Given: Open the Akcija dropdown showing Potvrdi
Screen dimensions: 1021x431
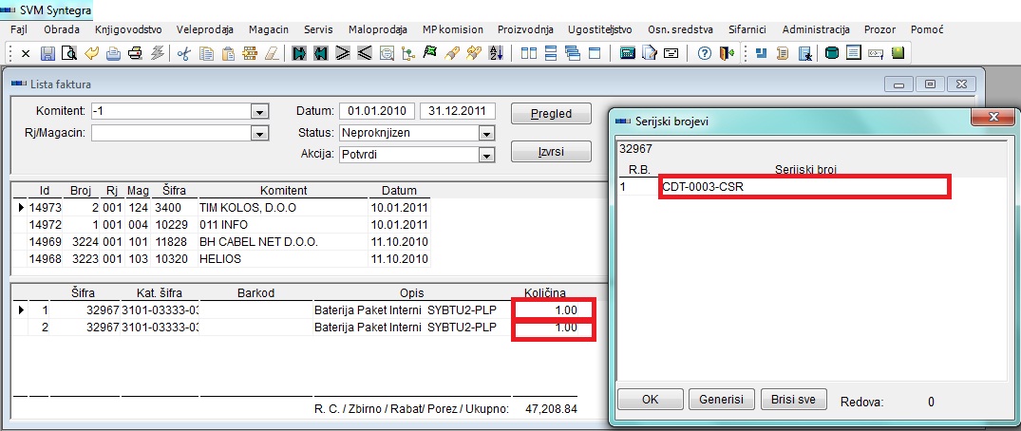Looking at the screenshot, I should tap(486, 154).
